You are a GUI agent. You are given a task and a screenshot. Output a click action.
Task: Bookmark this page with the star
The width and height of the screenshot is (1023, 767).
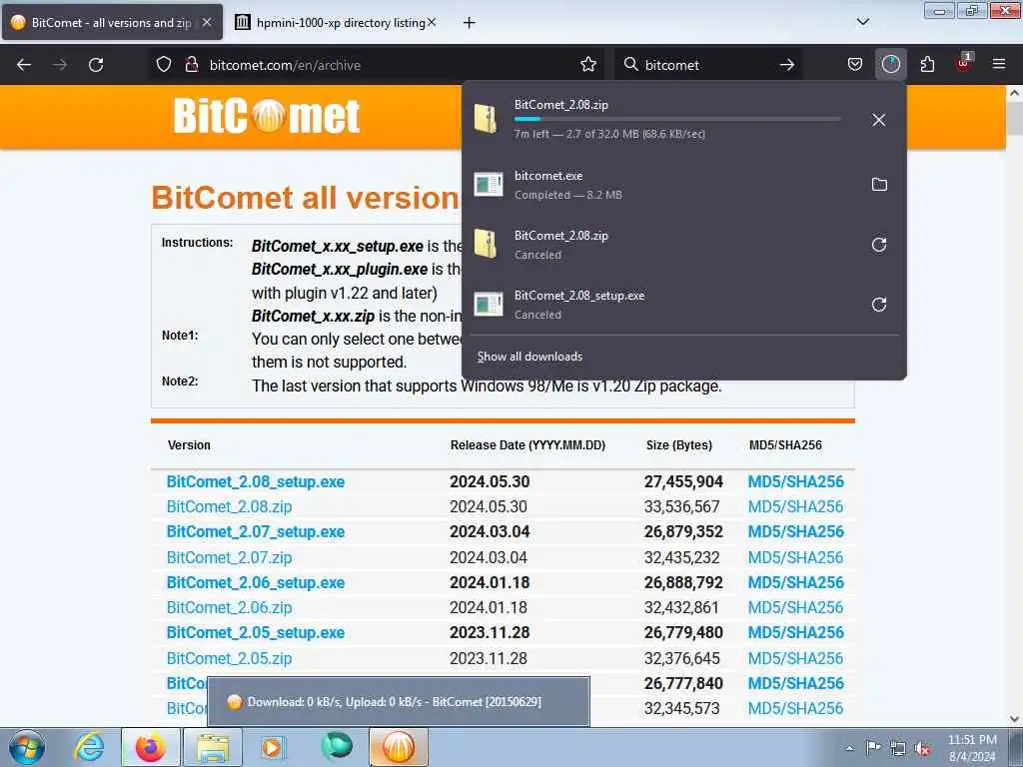587,65
